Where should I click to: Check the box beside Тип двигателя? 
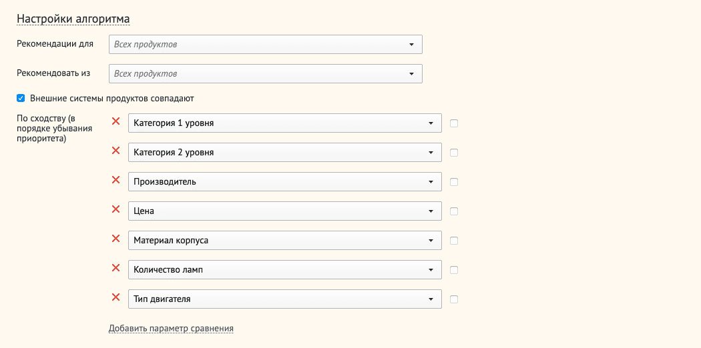pos(454,299)
